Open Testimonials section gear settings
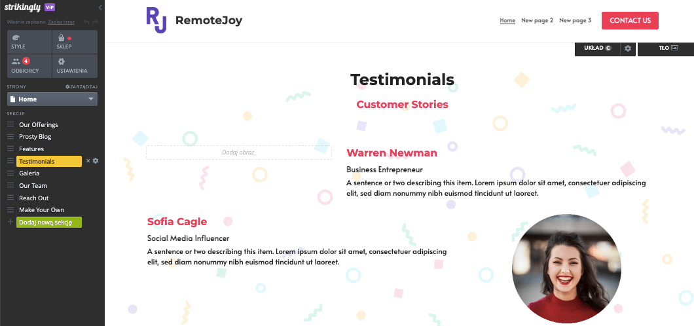 (x=96, y=161)
